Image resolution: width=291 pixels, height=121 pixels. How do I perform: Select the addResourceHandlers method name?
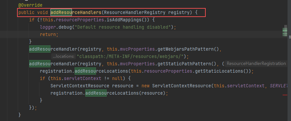[76, 13]
